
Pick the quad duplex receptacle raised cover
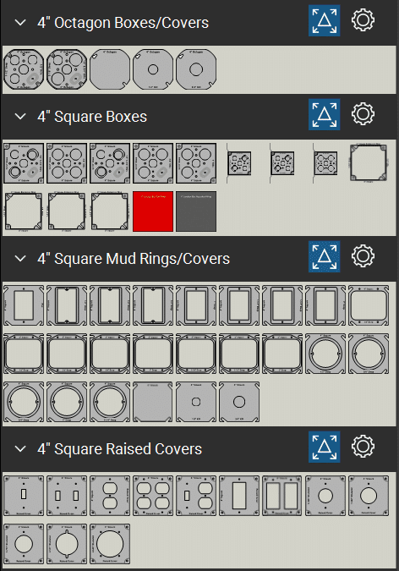pyautogui.click(x=153, y=495)
